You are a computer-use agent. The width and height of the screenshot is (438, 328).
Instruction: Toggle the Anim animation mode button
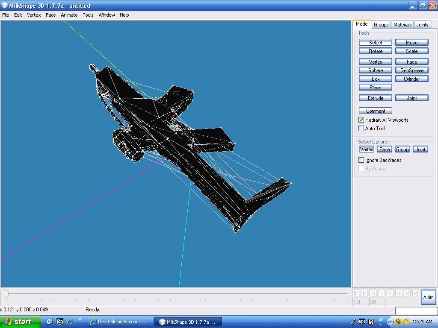pos(428,297)
